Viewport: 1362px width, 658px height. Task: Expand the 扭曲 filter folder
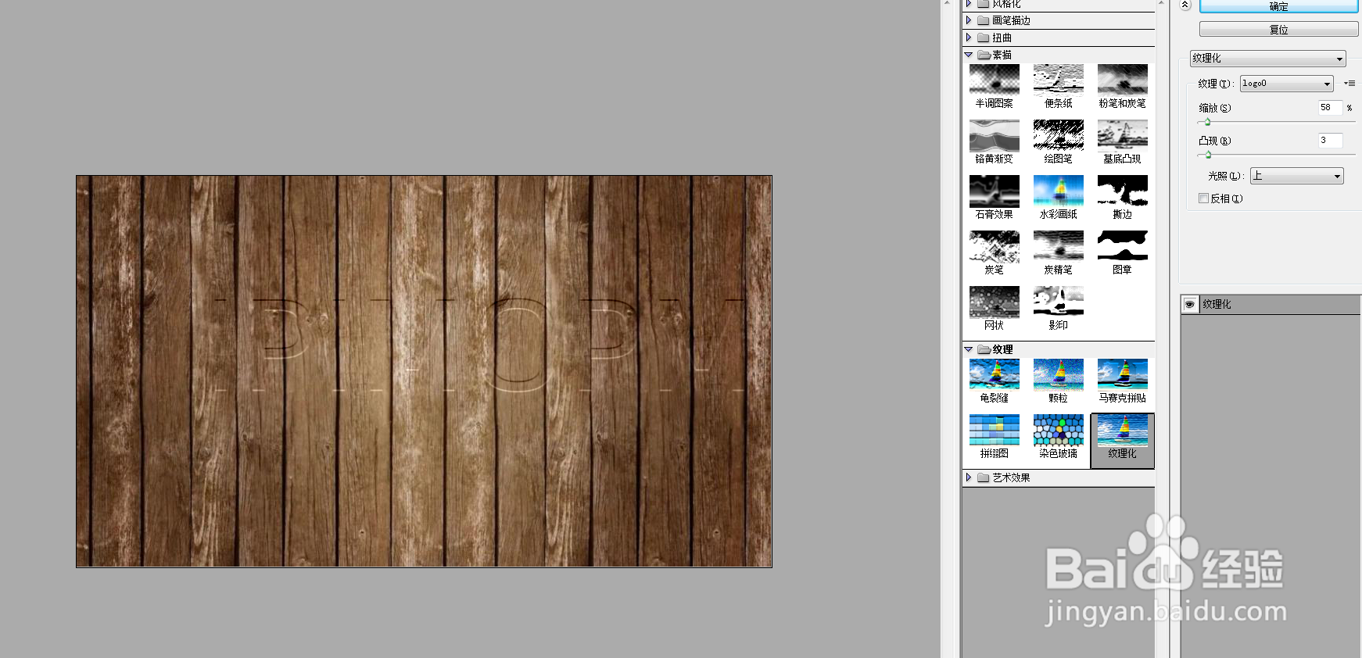(969, 38)
